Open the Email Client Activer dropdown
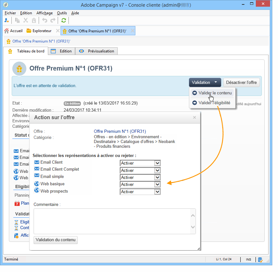Screen dimensions: 278x272 pyautogui.click(x=140, y=163)
